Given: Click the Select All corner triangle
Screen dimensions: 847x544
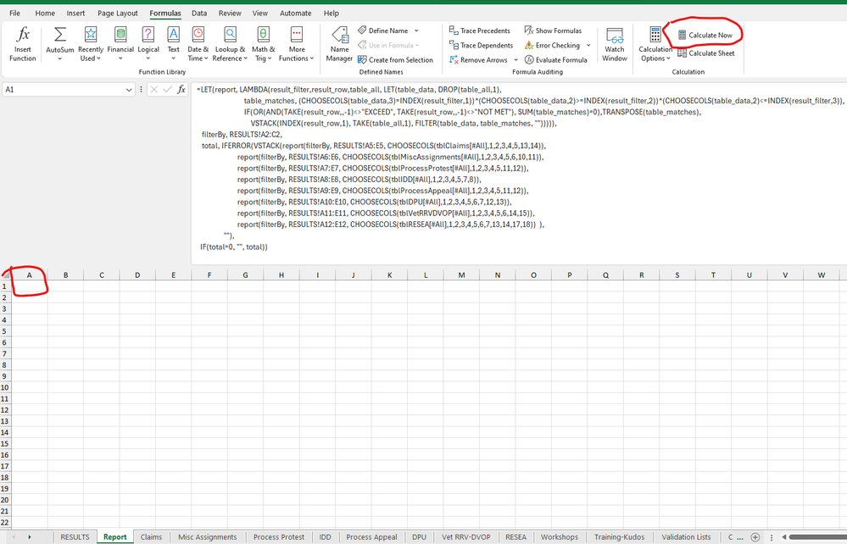Looking at the screenshot, I should [6, 275].
